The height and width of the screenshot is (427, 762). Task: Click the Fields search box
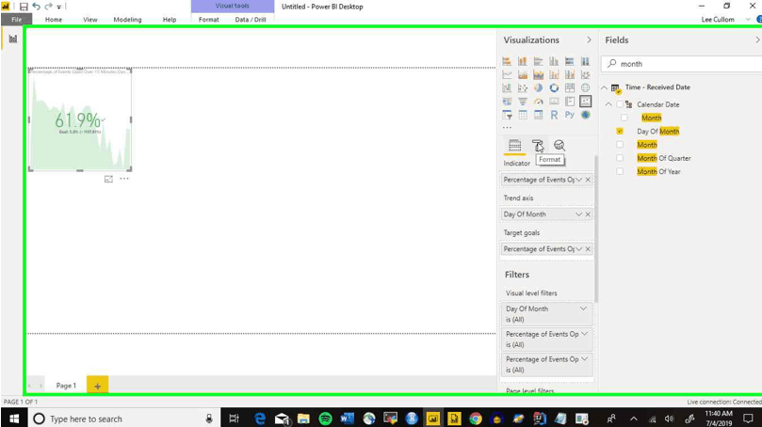(680, 64)
